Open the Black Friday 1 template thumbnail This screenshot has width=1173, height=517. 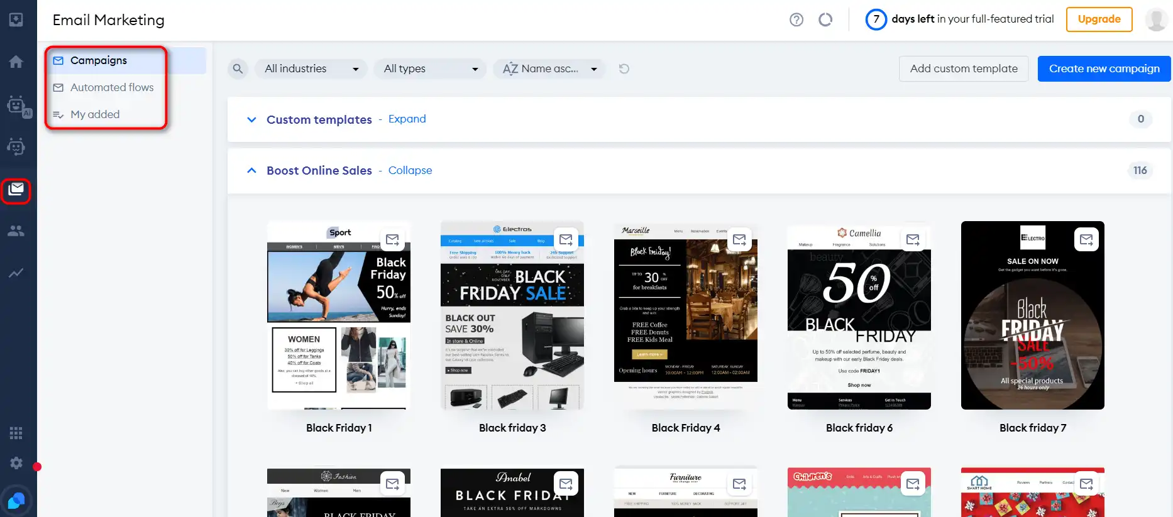click(339, 315)
